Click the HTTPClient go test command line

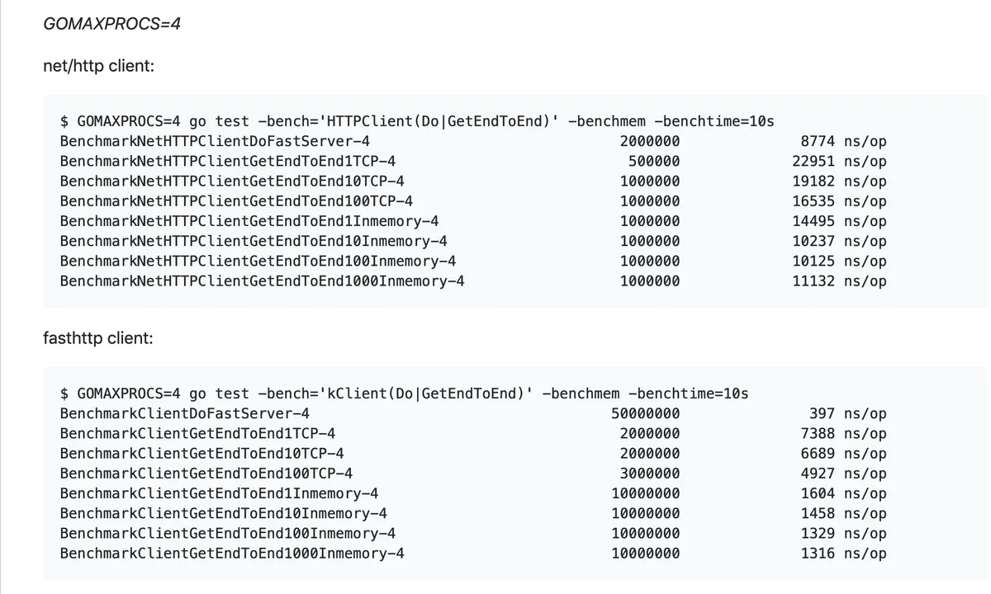click(417, 121)
